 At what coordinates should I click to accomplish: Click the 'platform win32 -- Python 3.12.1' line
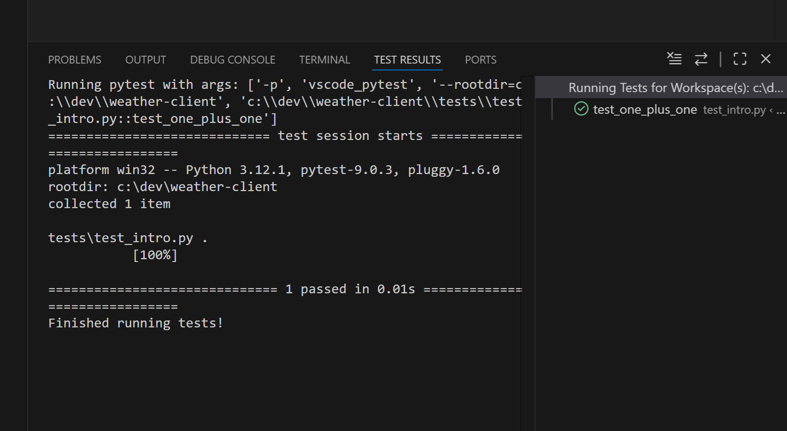(274, 170)
